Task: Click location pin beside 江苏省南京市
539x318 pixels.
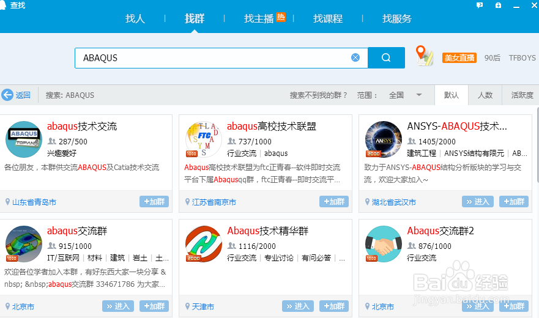Action: [x=187, y=202]
